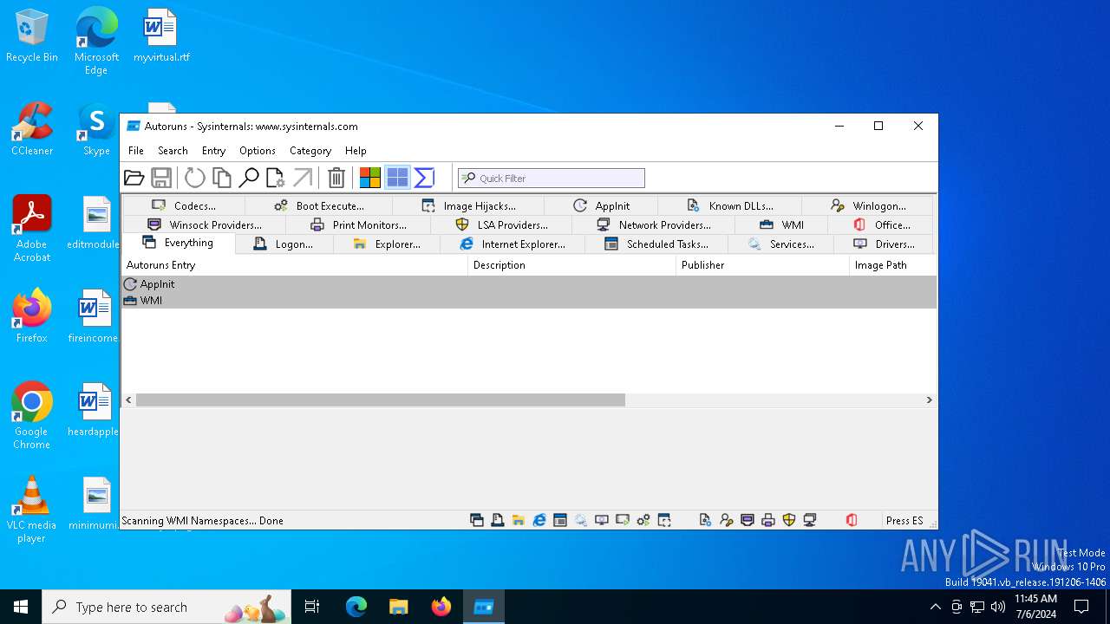Click the Open file toolbar icon
The image size is (1110, 624).
(x=134, y=178)
